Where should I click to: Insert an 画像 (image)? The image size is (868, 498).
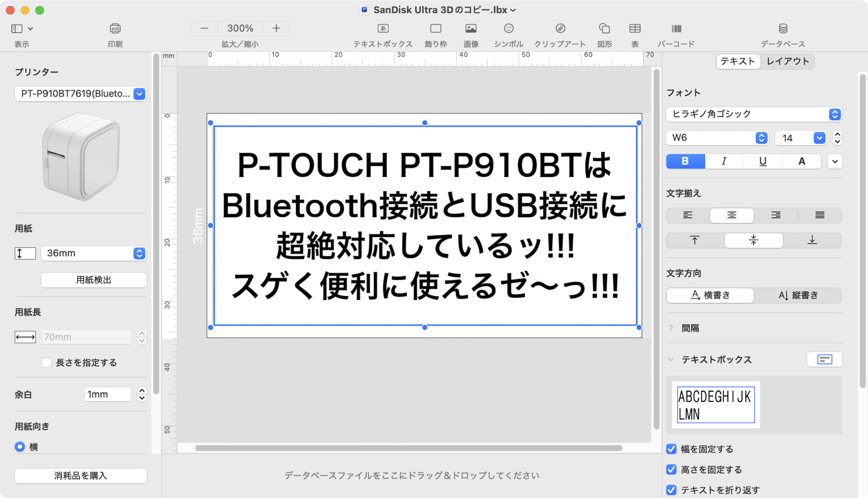coord(471,34)
